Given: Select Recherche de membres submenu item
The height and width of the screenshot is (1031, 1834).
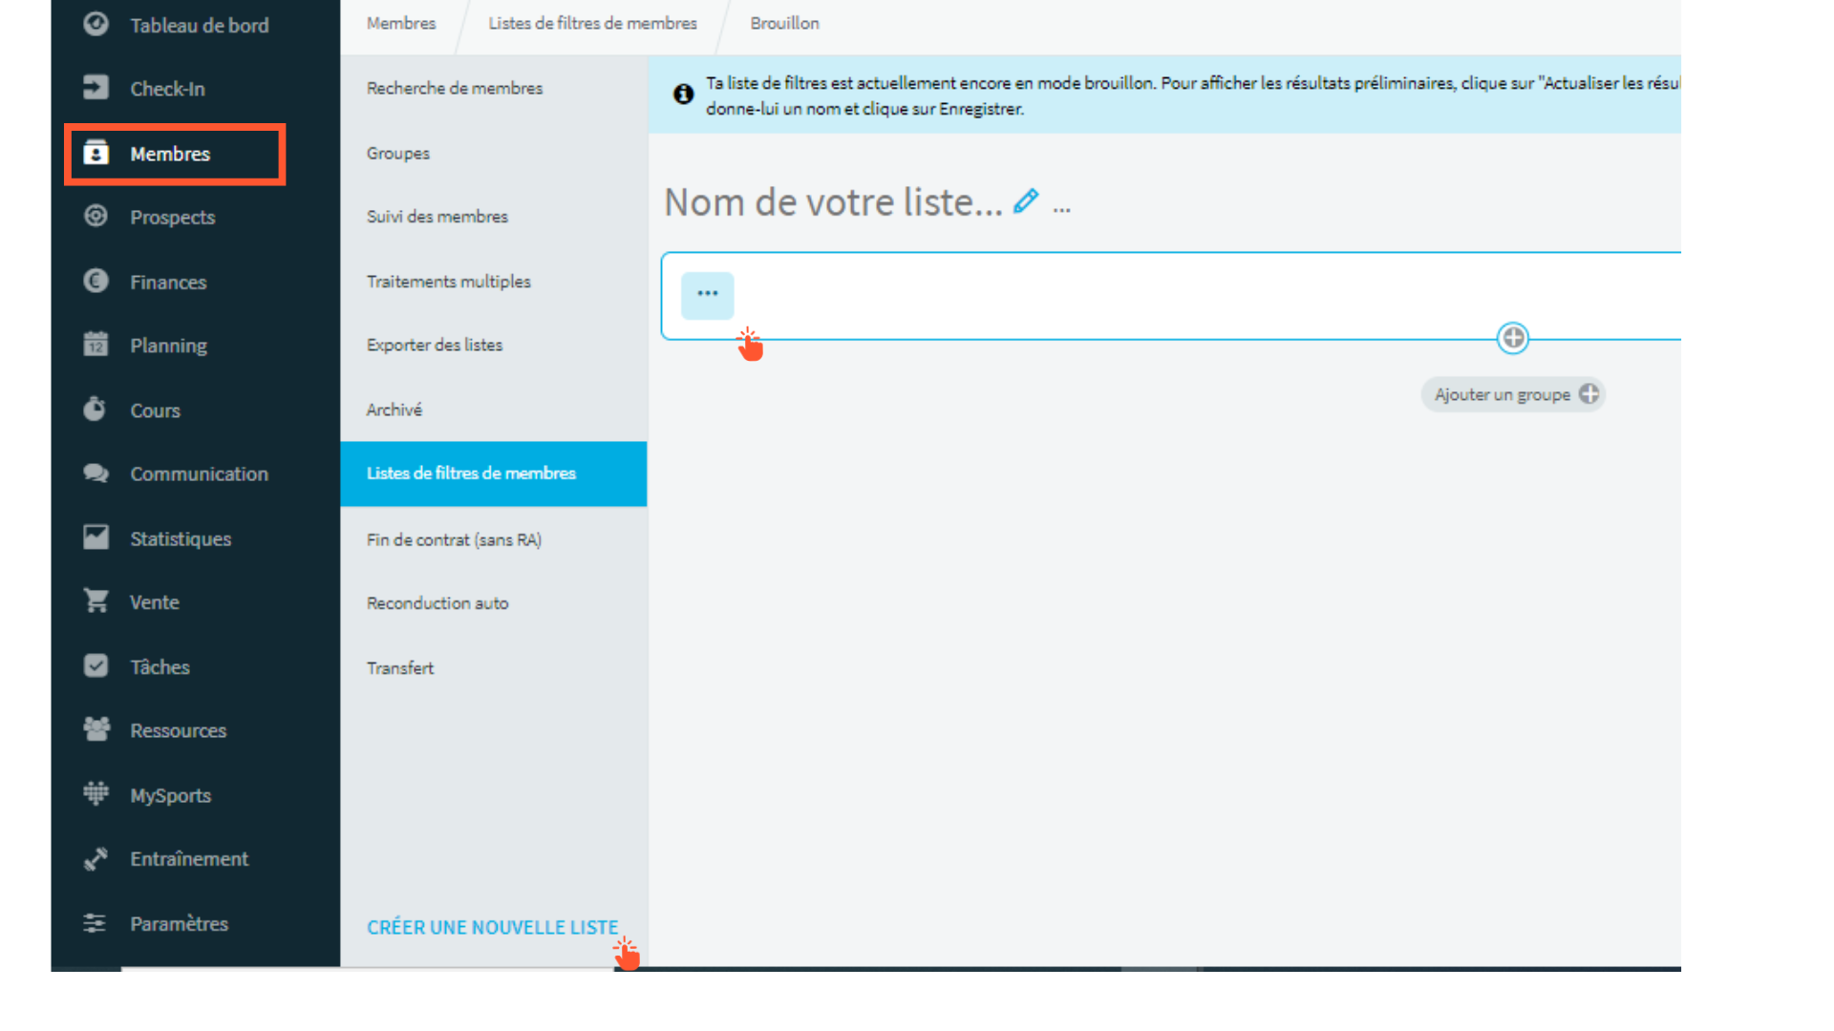Looking at the screenshot, I should coord(494,88).
